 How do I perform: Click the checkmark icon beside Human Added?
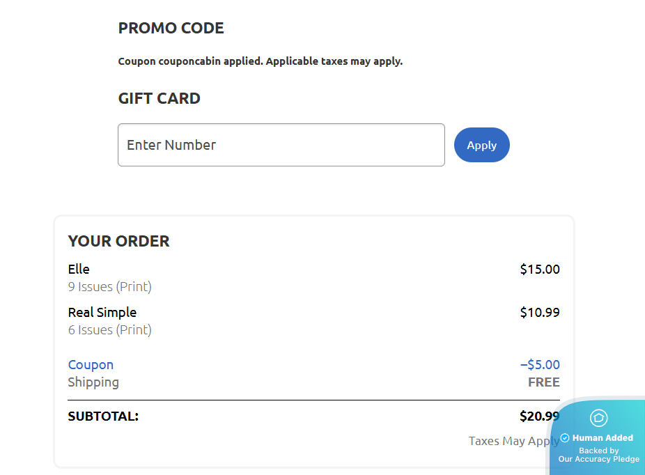tap(565, 438)
